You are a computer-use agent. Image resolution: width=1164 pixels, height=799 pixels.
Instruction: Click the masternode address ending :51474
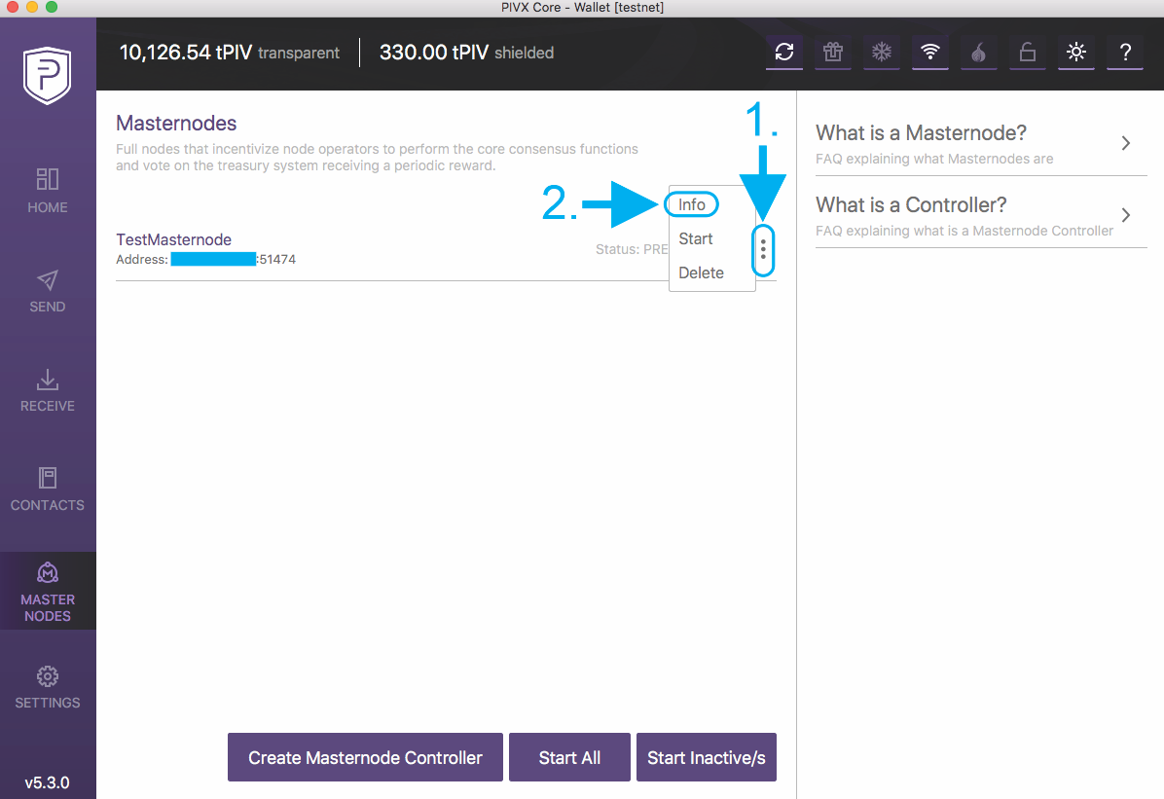coord(205,259)
